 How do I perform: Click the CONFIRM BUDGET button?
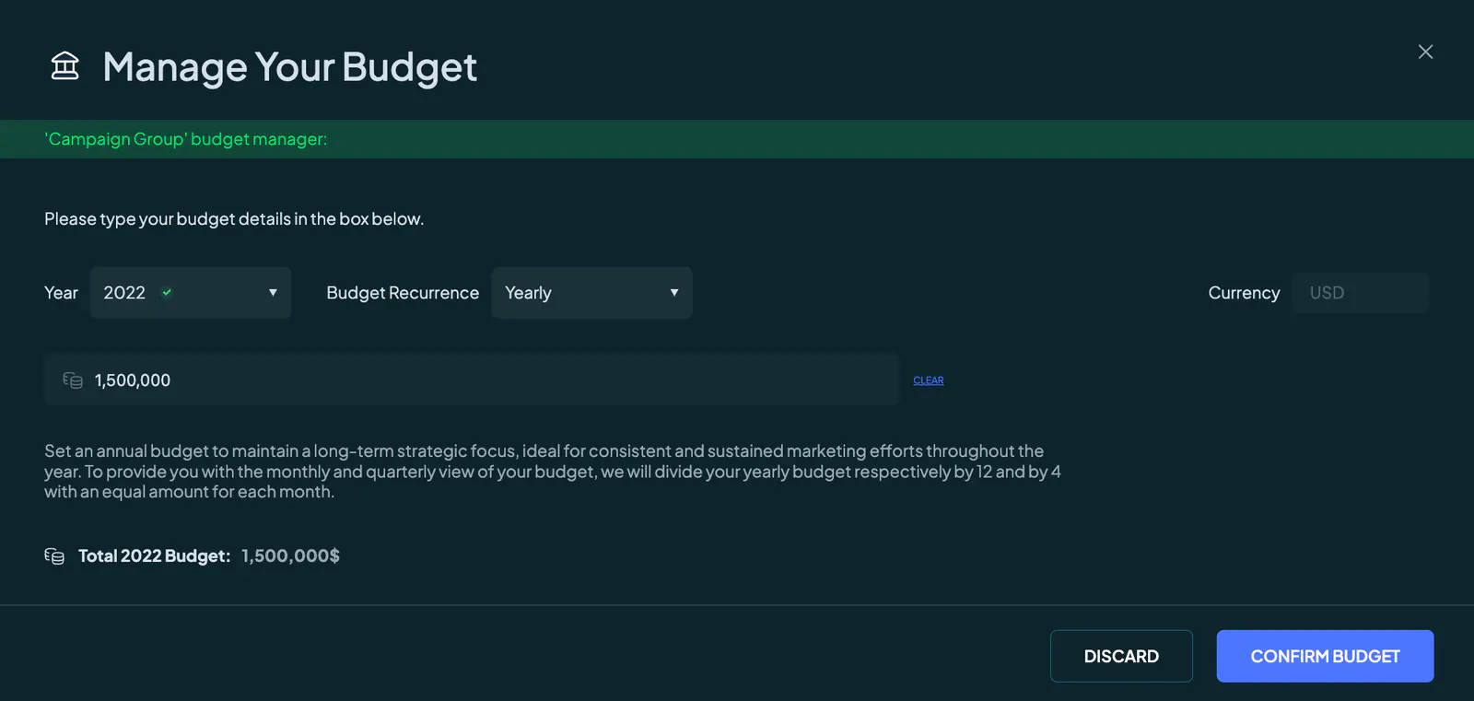point(1325,656)
